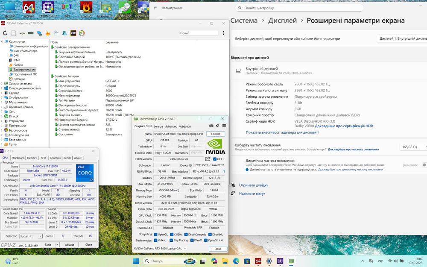Click the AIDA64 refresh toolbar icon
Viewport: 427px width, 267px height.
(x=5, y=33)
